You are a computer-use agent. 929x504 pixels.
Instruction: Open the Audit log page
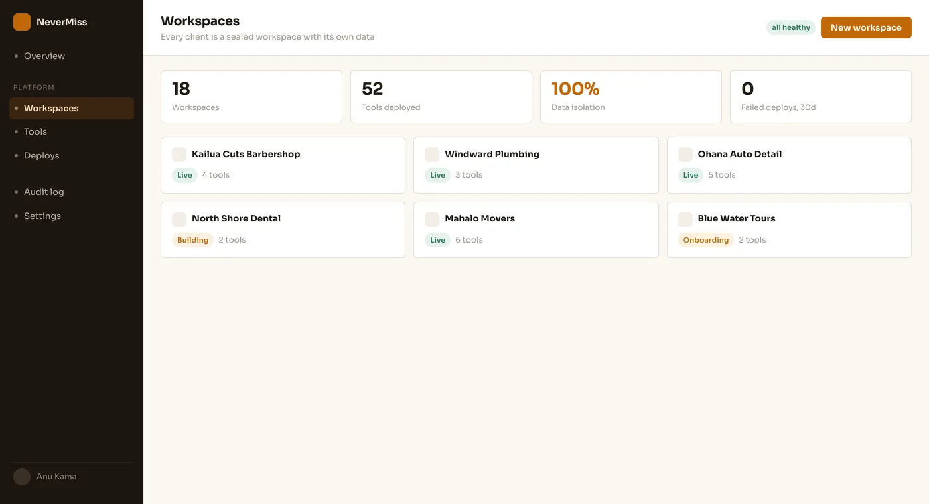[72, 192]
